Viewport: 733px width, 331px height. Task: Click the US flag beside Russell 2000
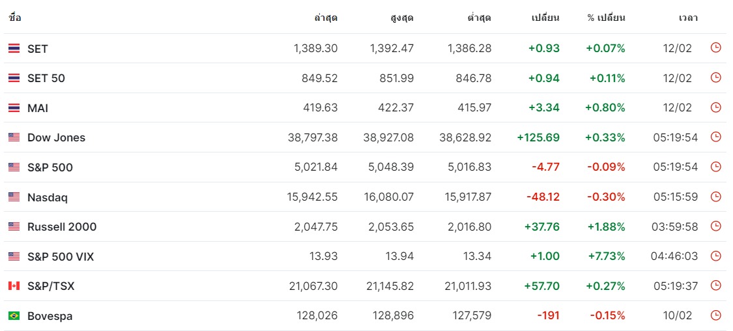(x=14, y=227)
